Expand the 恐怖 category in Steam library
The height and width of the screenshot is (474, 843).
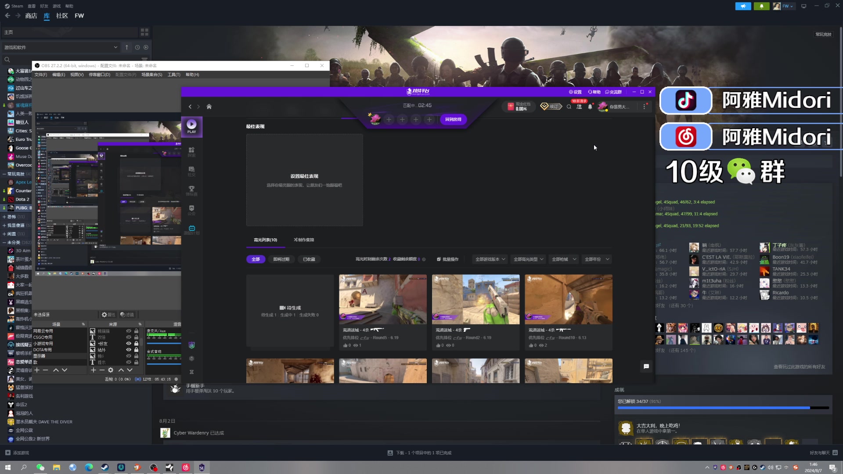(4, 217)
